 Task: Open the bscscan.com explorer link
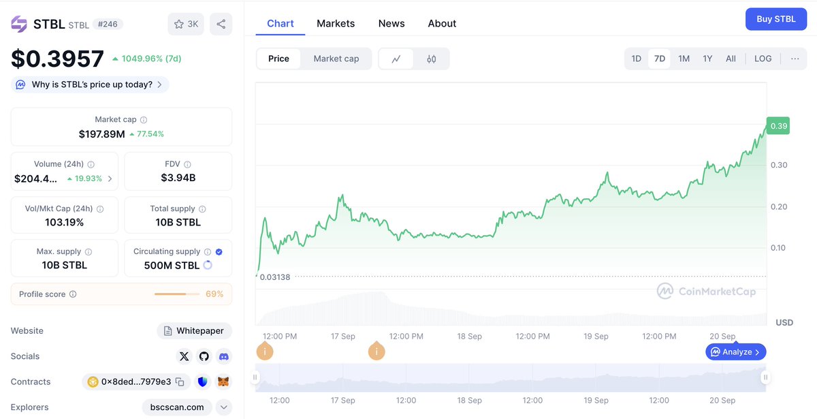(177, 407)
